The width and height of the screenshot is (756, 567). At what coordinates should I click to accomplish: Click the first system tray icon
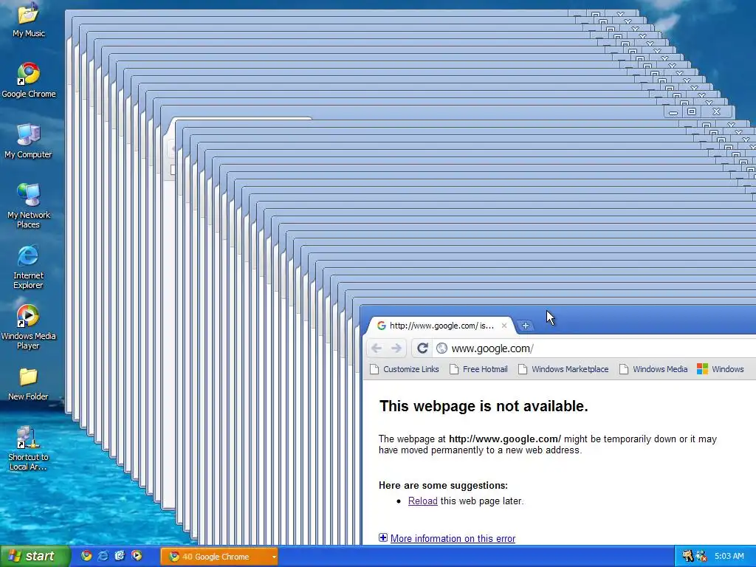[x=687, y=556]
